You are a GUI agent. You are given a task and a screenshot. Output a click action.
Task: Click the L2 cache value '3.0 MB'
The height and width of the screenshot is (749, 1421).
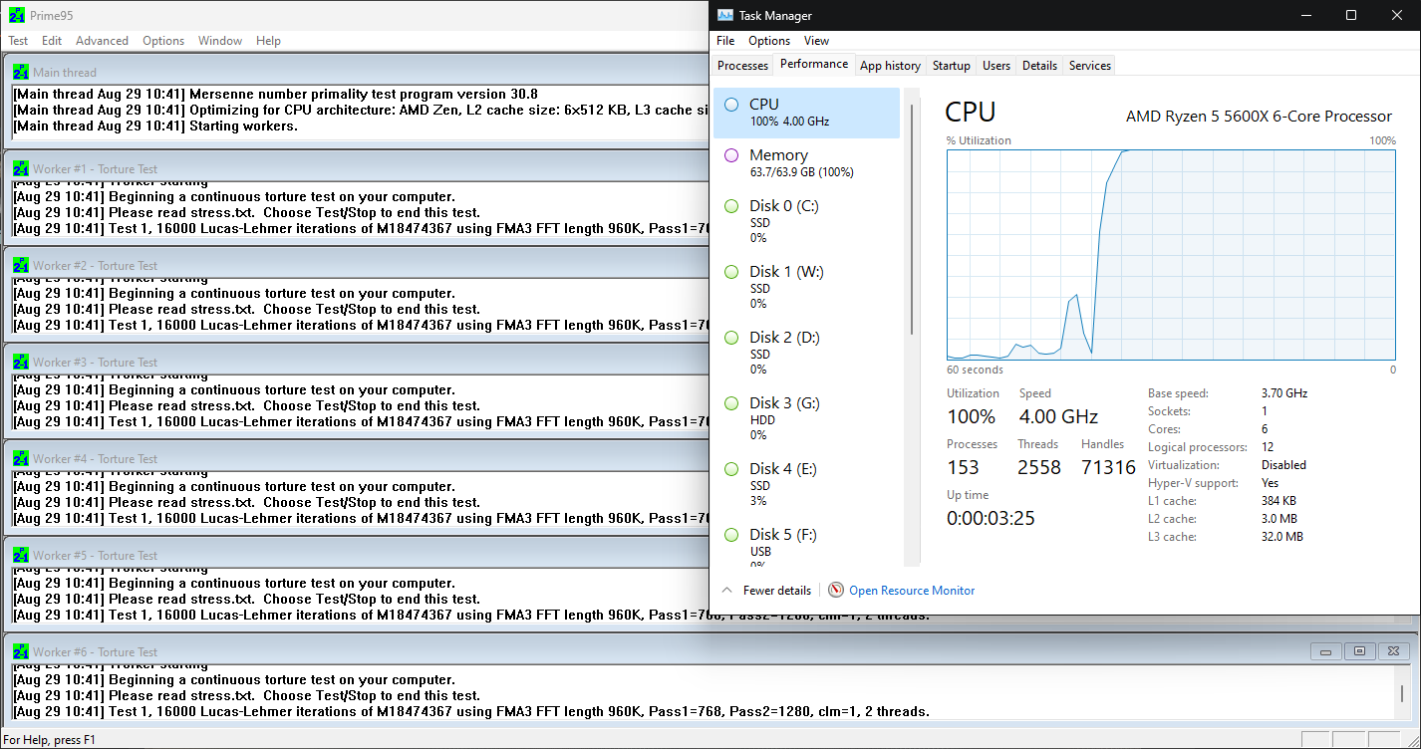pos(1279,519)
